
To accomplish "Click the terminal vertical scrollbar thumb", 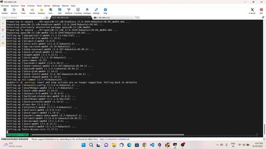I will point(264,129).
